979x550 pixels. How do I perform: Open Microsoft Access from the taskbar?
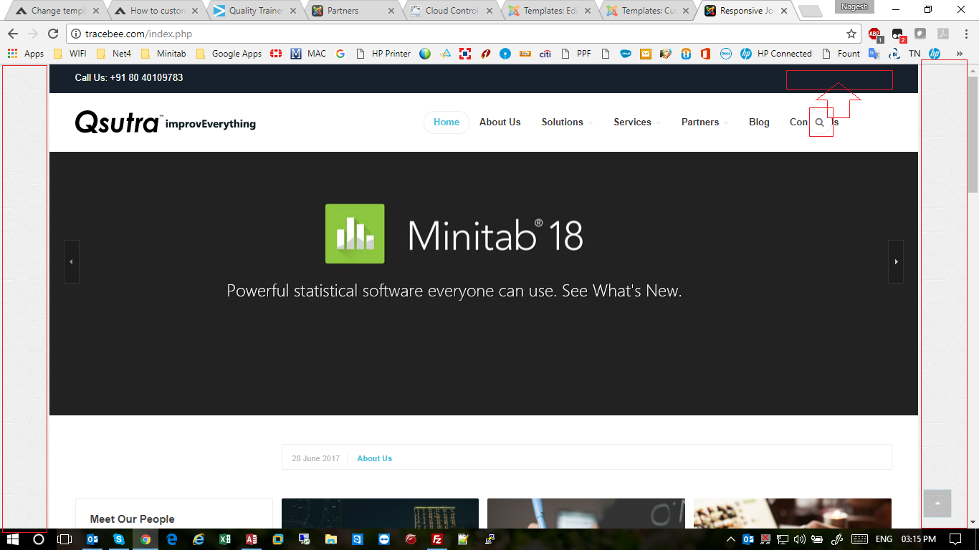(x=252, y=539)
